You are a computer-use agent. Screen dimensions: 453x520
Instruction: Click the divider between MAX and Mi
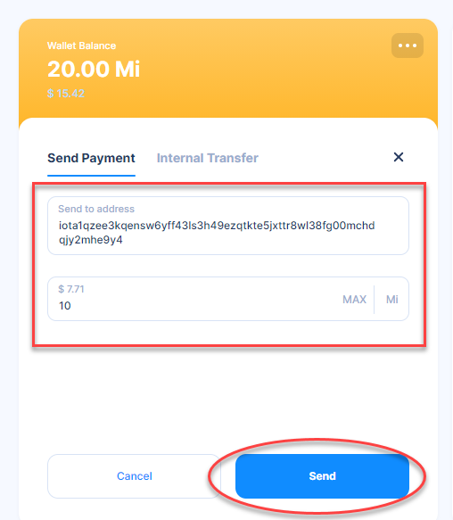tap(374, 300)
